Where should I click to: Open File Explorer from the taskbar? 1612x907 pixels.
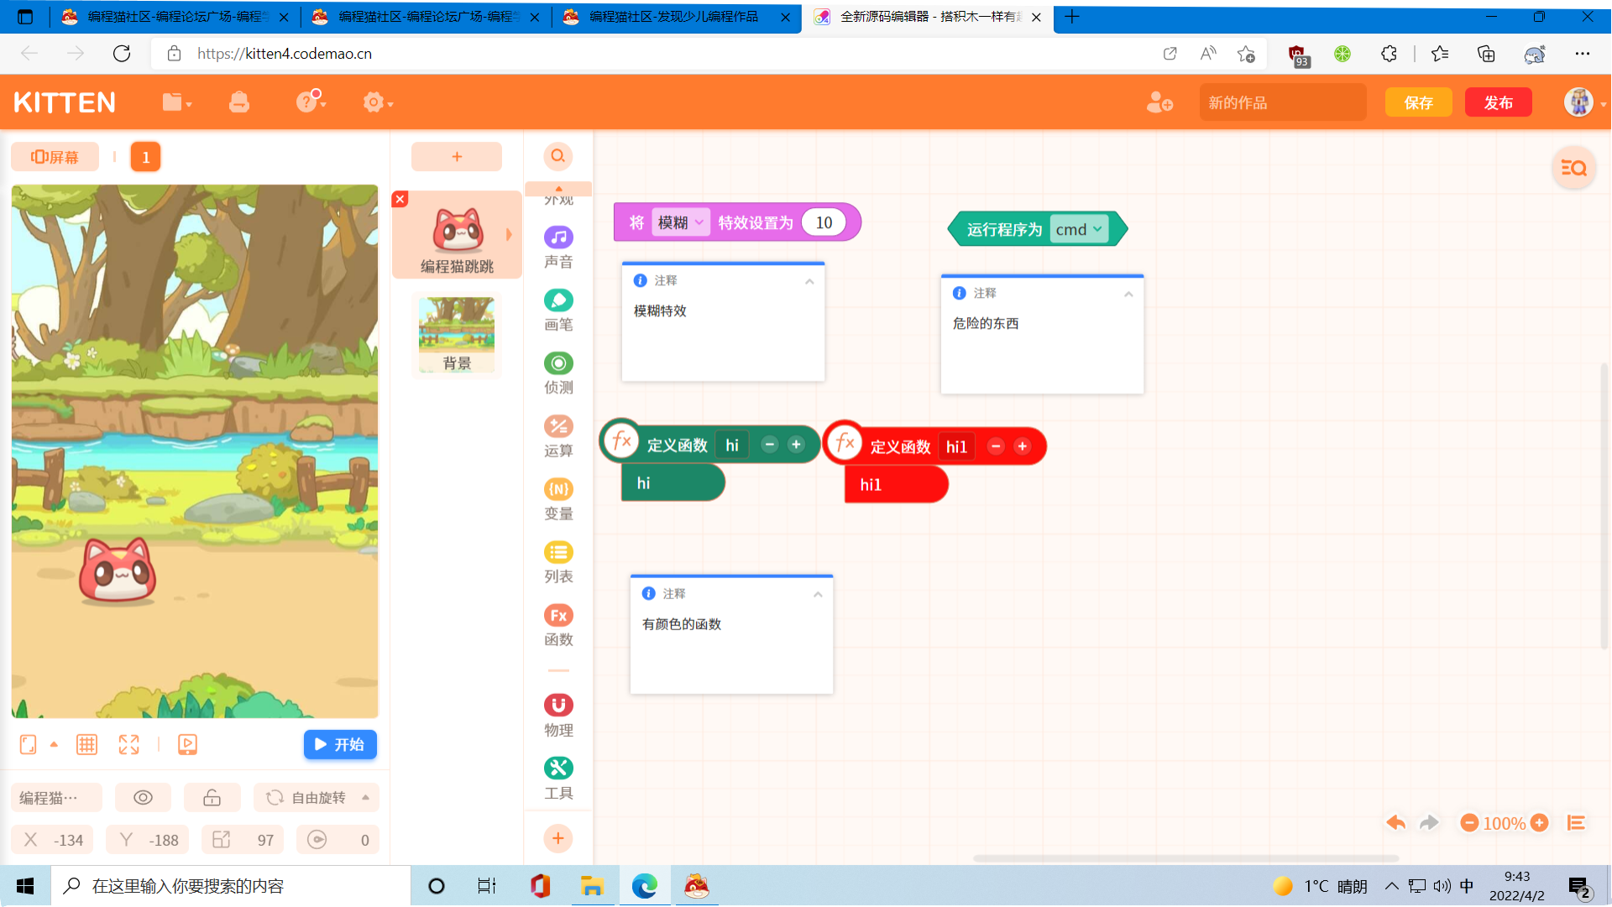click(x=592, y=886)
